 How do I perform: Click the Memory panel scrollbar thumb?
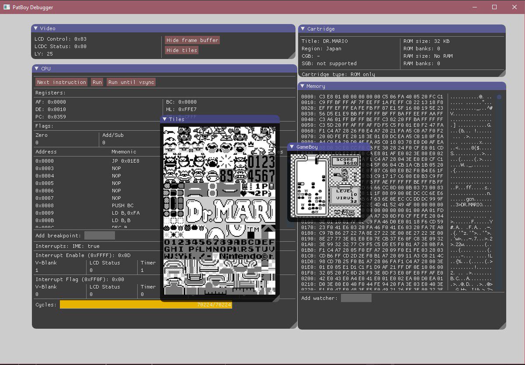coord(499,97)
